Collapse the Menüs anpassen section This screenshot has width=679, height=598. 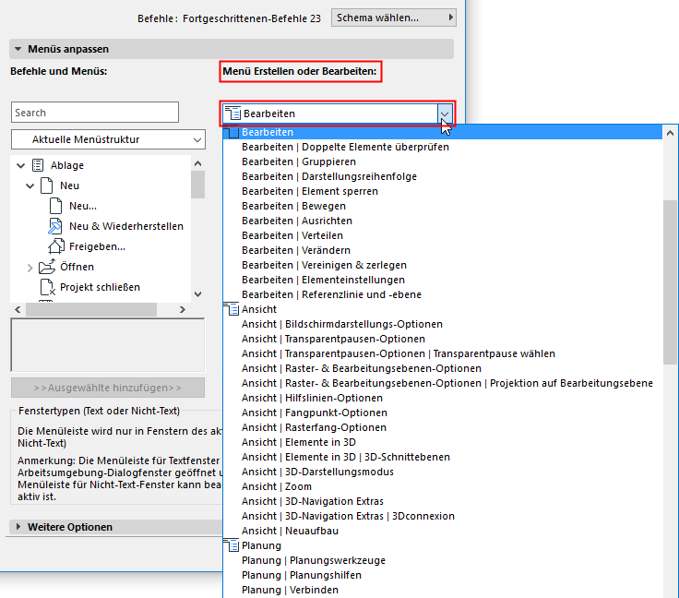click(x=18, y=49)
